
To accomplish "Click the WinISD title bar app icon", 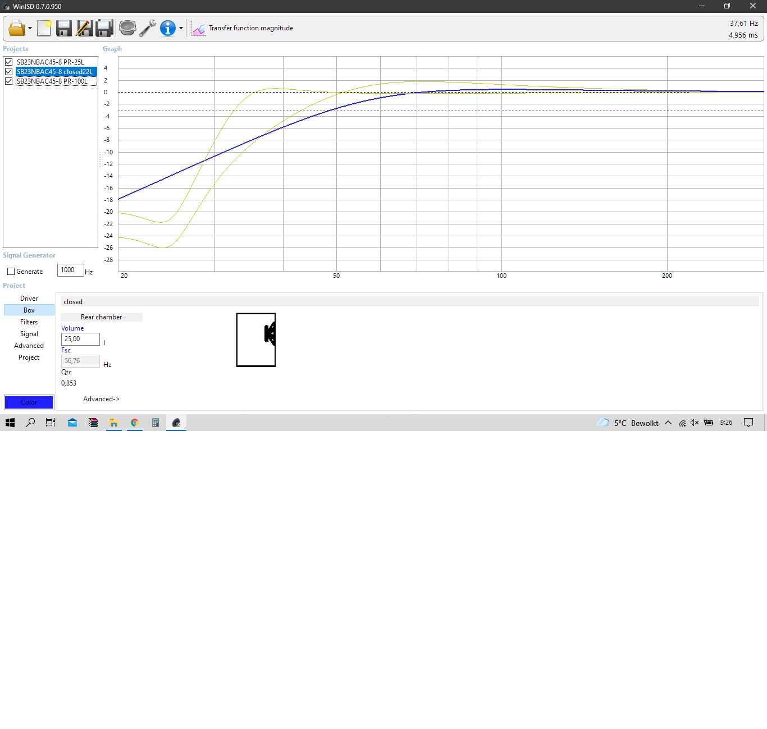I will tap(6, 6).
